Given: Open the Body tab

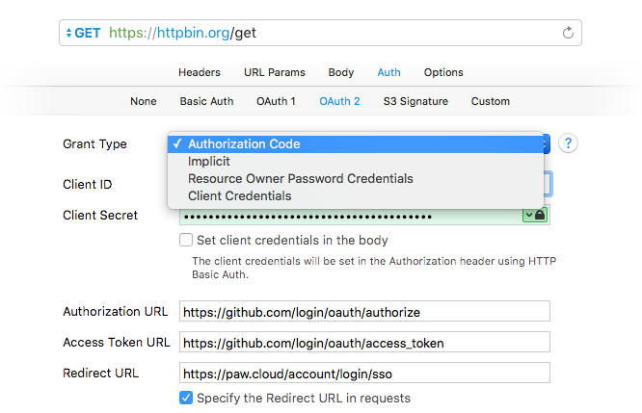Looking at the screenshot, I should (341, 72).
